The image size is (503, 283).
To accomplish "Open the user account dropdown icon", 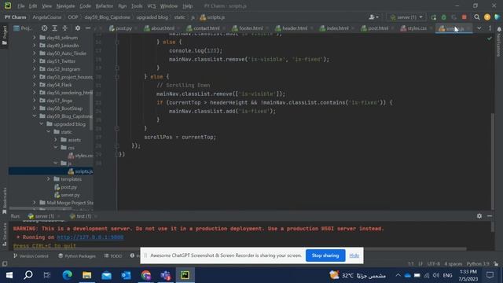I will pyautogui.click(x=373, y=17).
